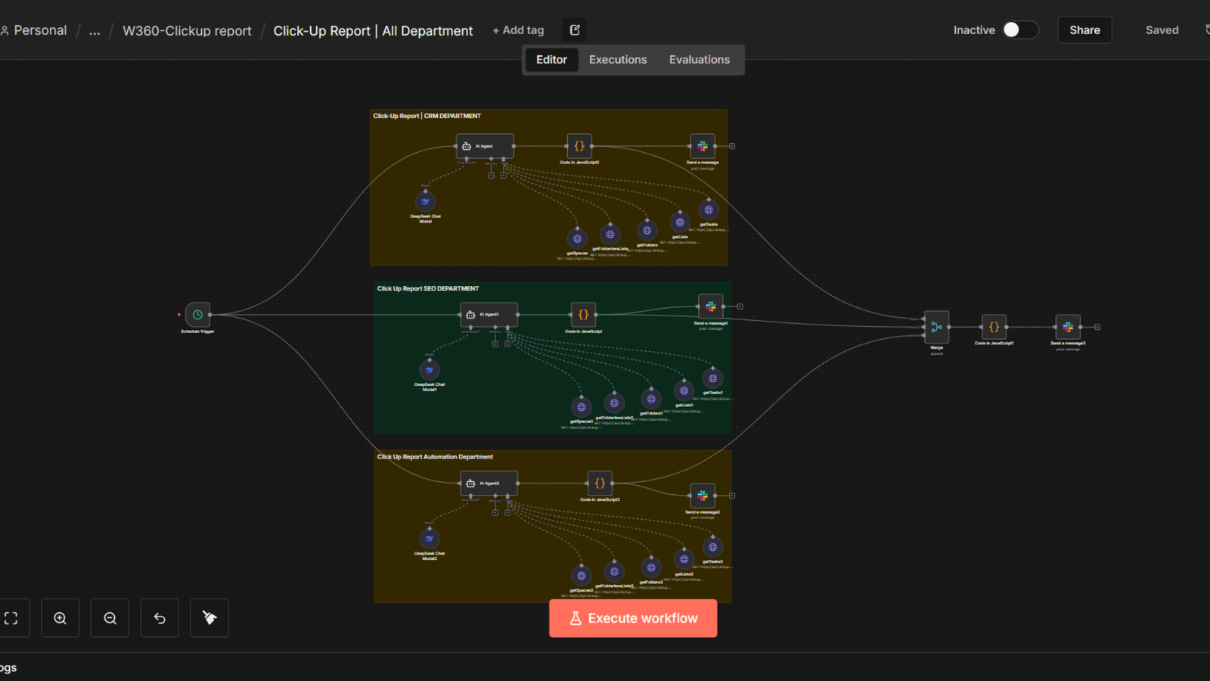Select the DeepSeek Chat Model node in CRM
This screenshot has width=1210, height=681.
(x=425, y=202)
